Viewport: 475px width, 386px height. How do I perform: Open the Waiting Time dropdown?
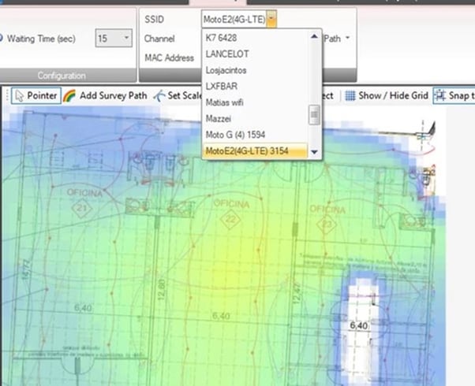click(126, 38)
